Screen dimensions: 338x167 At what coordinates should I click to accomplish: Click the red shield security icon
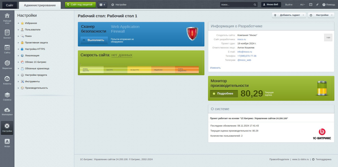pos(192,34)
